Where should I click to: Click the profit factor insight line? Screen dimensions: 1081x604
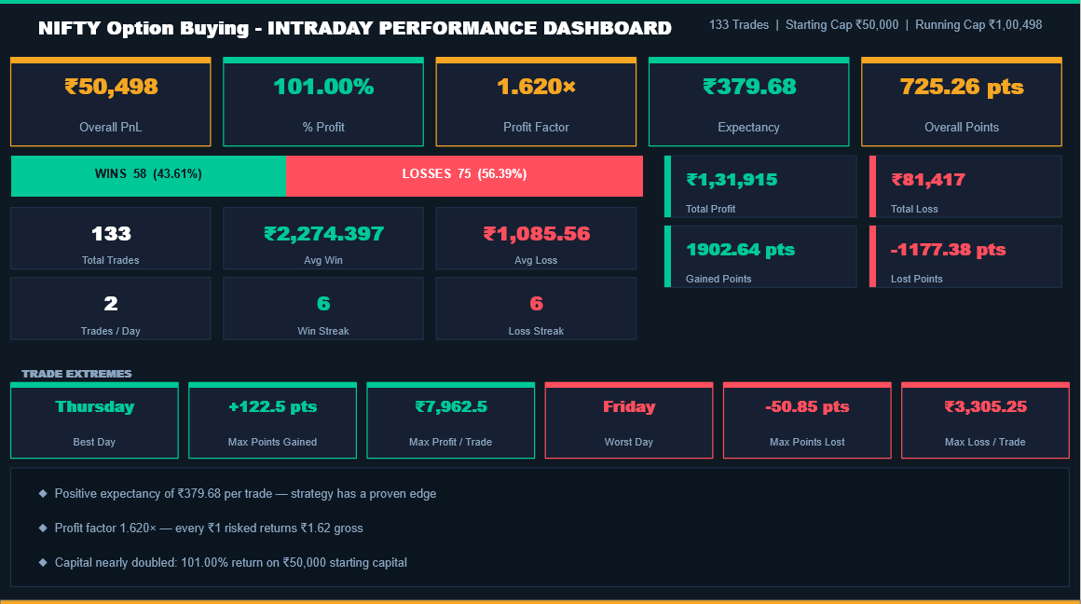click(x=209, y=528)
